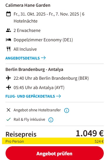Open the ANGEBOTSDETAILS link
Viewport: 109px width, 160px height.
tap(25, 58)
